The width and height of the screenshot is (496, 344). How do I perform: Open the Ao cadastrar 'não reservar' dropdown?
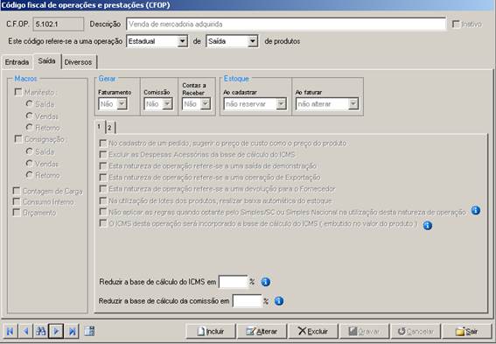[281, 104]
